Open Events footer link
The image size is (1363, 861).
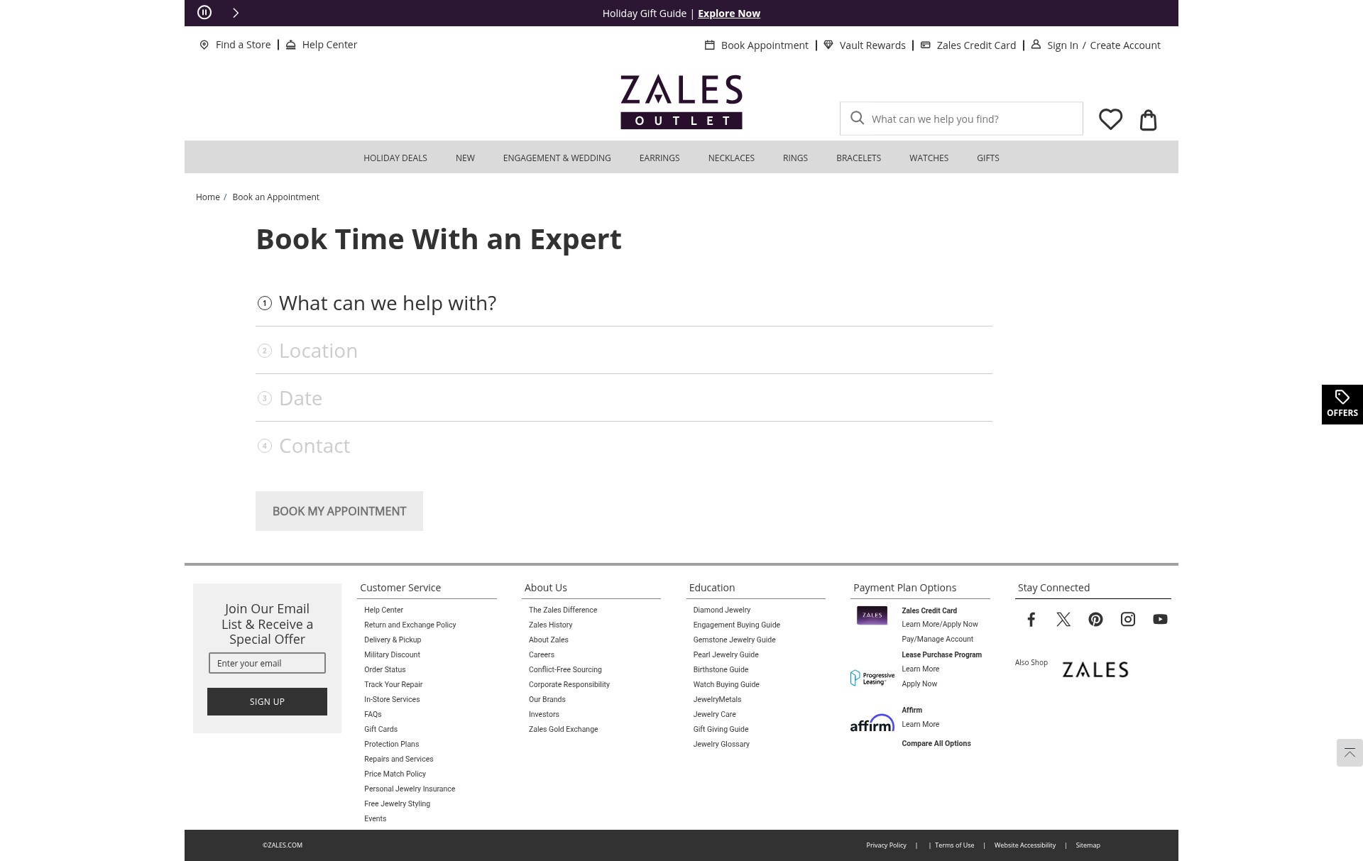pos(375,818)
